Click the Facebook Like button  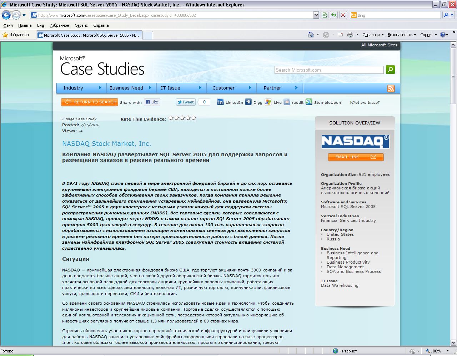(152, 102)
